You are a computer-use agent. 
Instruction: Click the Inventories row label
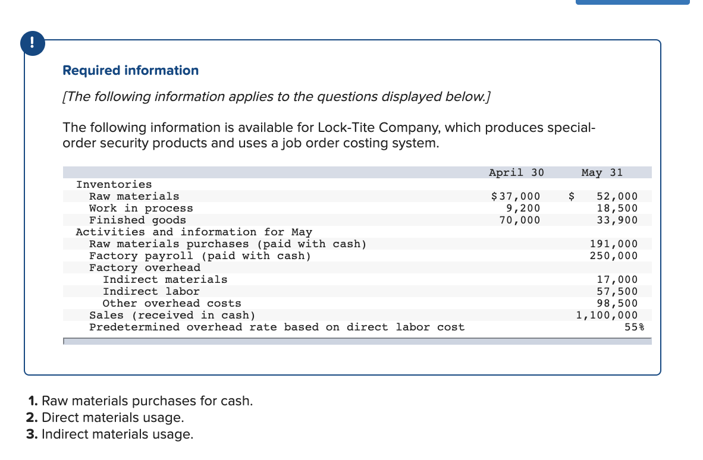pos(114,185)
